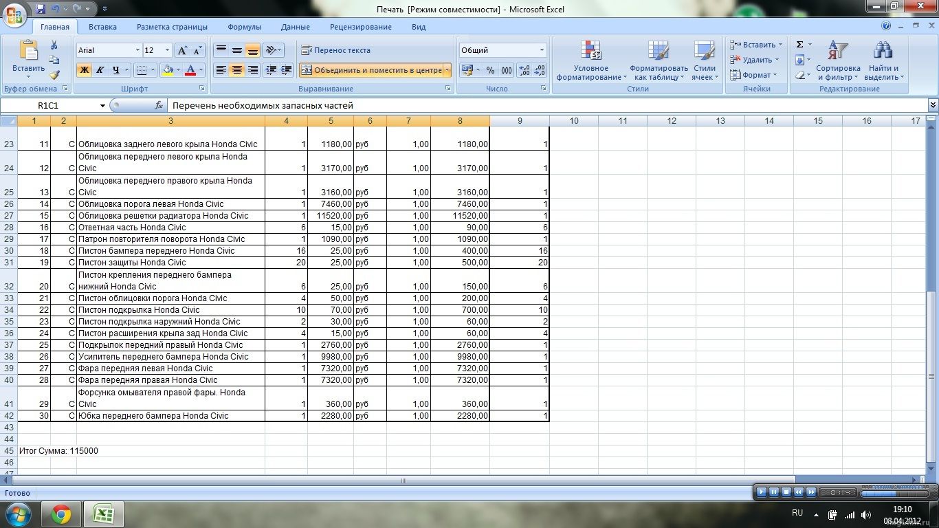This screenshot has height=528, width=939.
Task: Expand the formula bar
Action: 933,105
